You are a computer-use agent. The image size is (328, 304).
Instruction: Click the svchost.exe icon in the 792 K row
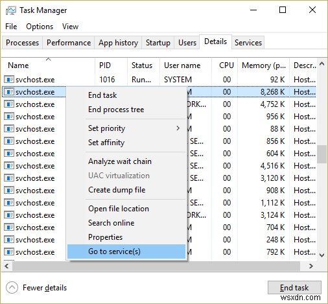click(x=9, y=252)
